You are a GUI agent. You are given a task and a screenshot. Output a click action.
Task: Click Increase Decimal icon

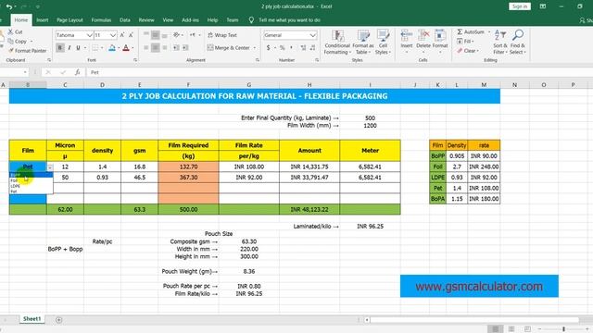[x=303, y=47]
